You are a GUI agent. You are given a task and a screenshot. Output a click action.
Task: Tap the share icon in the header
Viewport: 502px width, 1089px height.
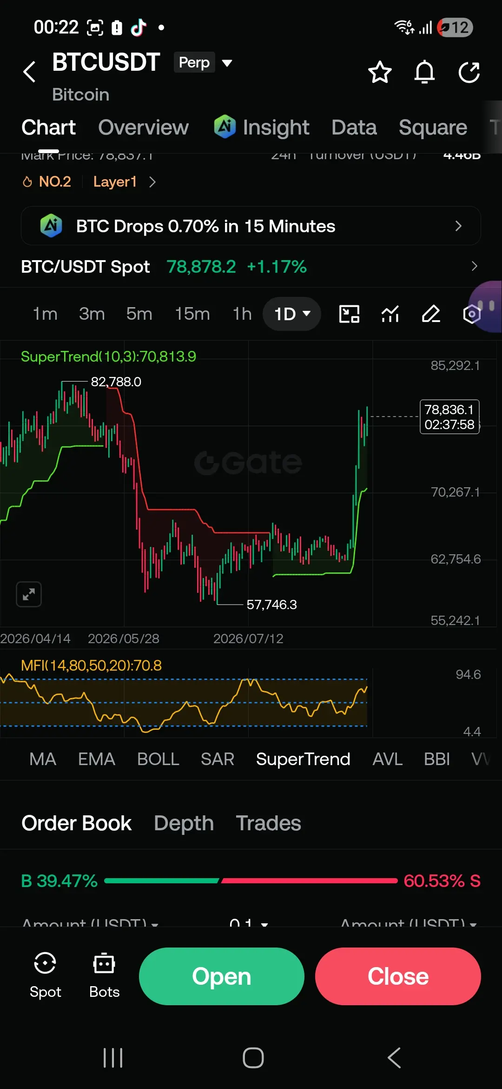pos(469,72)
